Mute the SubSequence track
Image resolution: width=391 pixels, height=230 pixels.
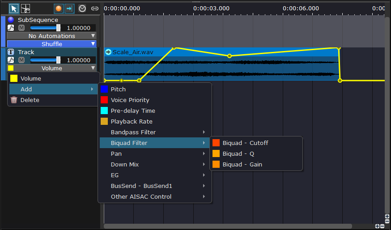[x=21, y=28]
